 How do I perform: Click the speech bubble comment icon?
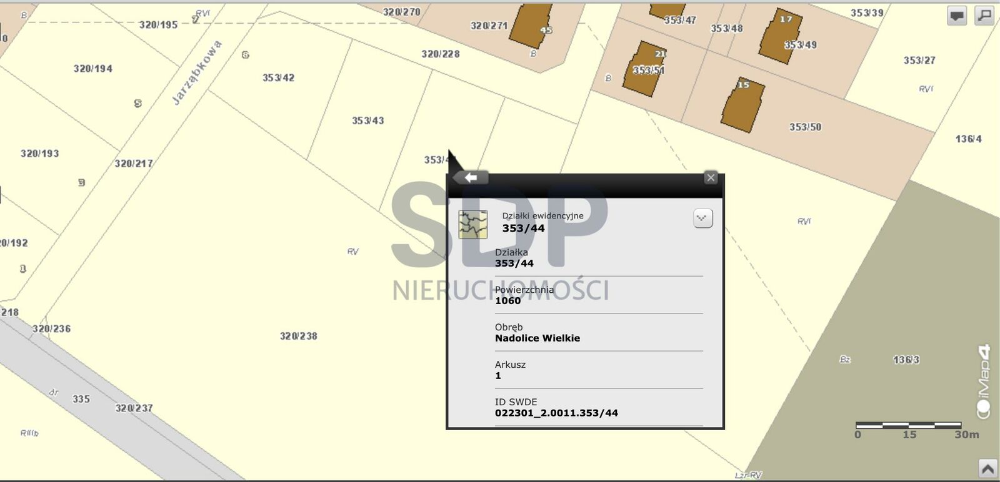click(957, 16)
